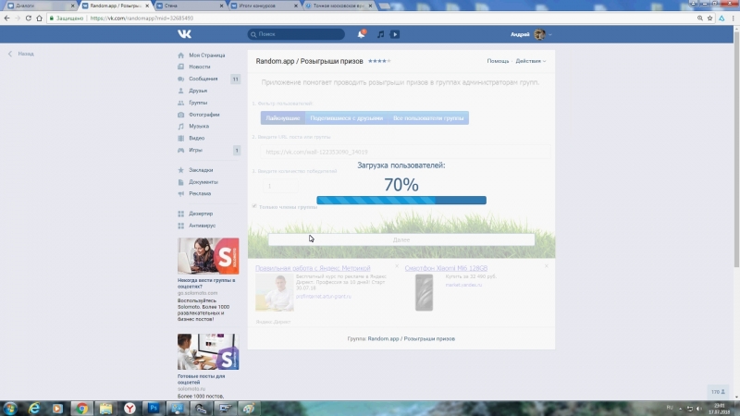
Task: Open Документы in sidebar
Action: (203, 181)
